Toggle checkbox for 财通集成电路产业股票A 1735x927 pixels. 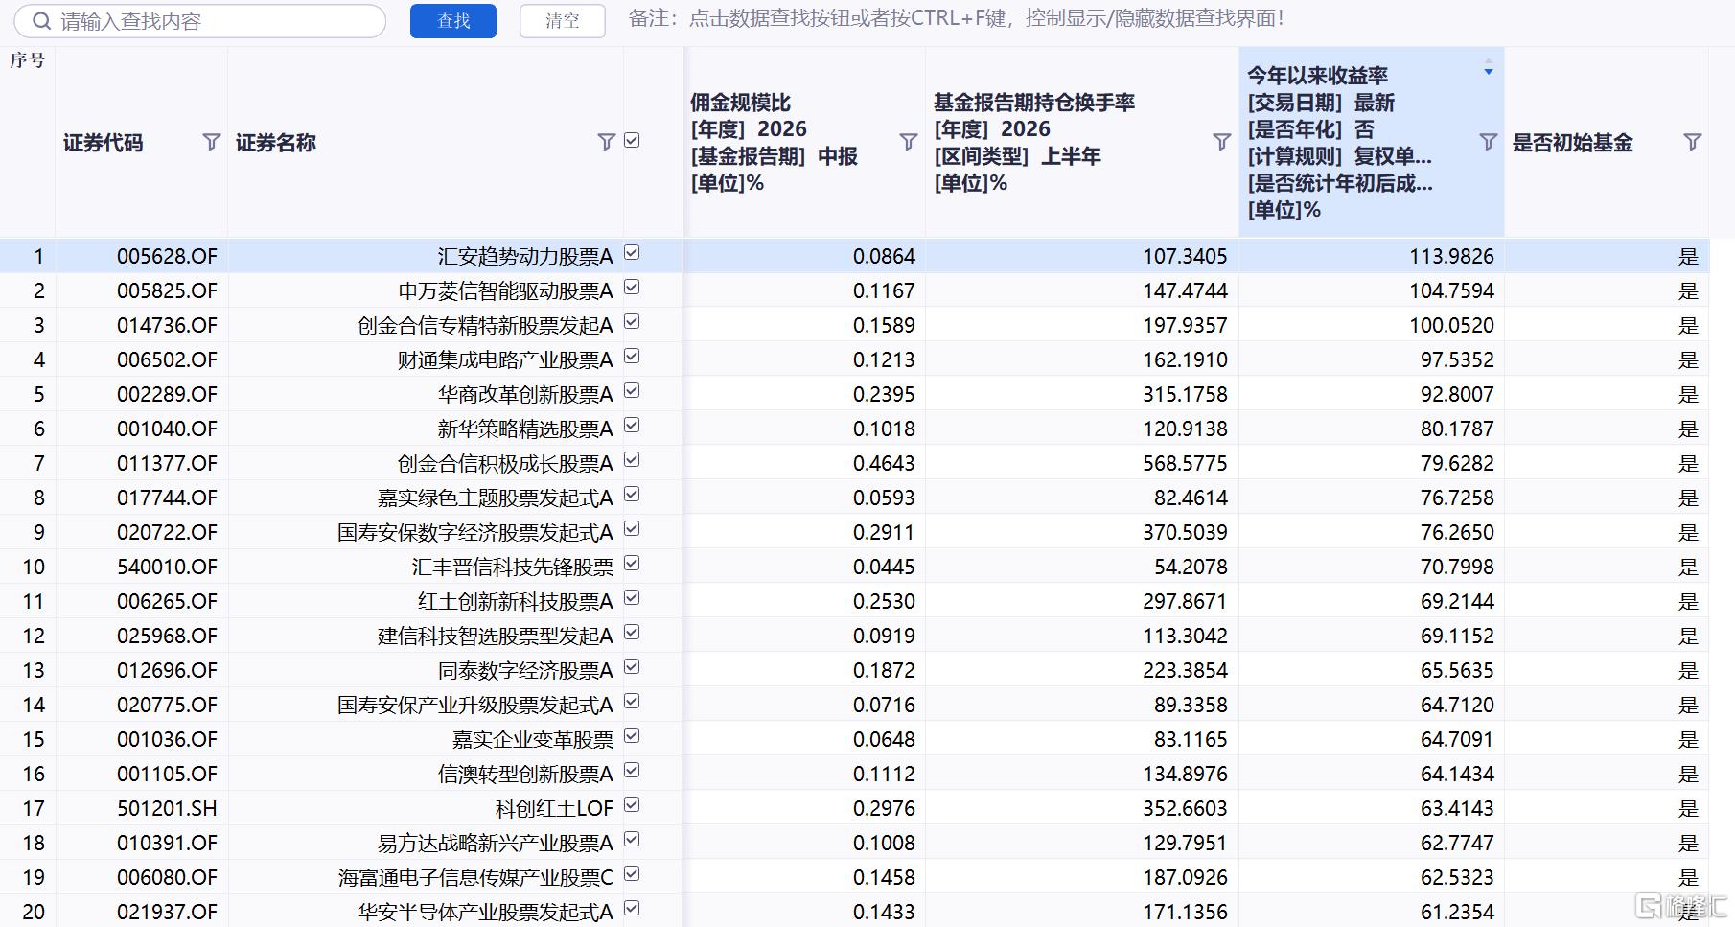click(x=632, y=357)
